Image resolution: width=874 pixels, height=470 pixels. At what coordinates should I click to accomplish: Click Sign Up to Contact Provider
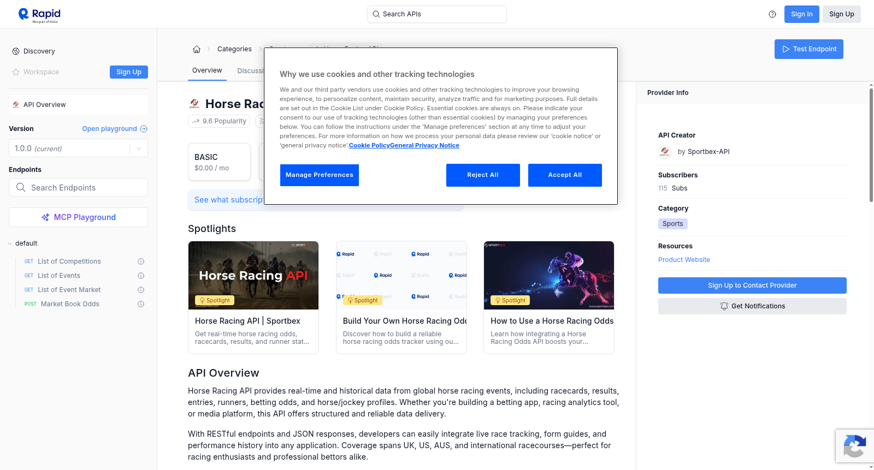[752, 285]
